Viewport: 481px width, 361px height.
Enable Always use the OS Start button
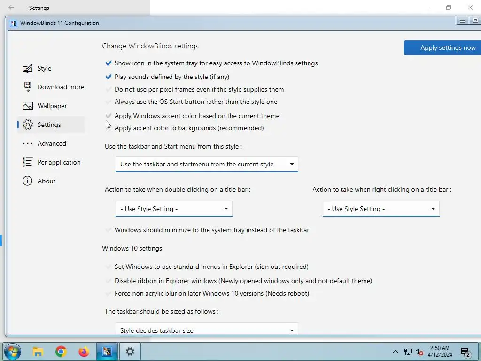click(109, 102)
